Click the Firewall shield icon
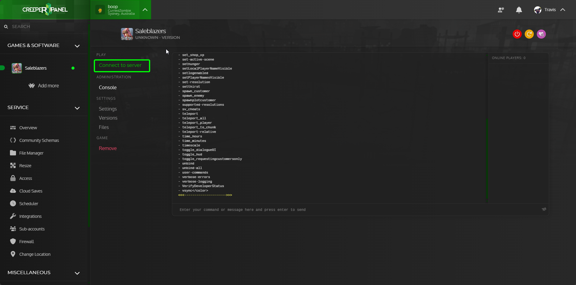Image resolution: width=576 pixels, height=285 pixels. (13, 241)
